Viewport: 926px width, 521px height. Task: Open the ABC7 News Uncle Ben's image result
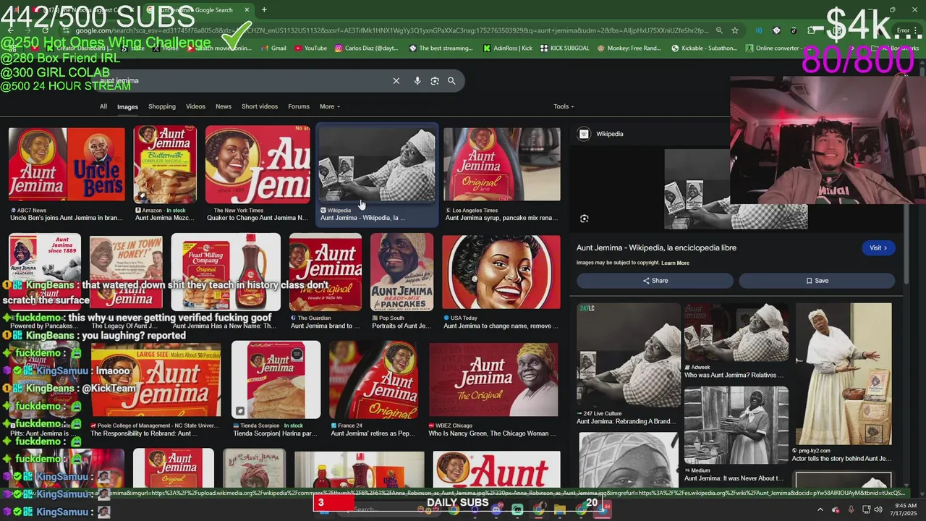click(x=67, y=164)
